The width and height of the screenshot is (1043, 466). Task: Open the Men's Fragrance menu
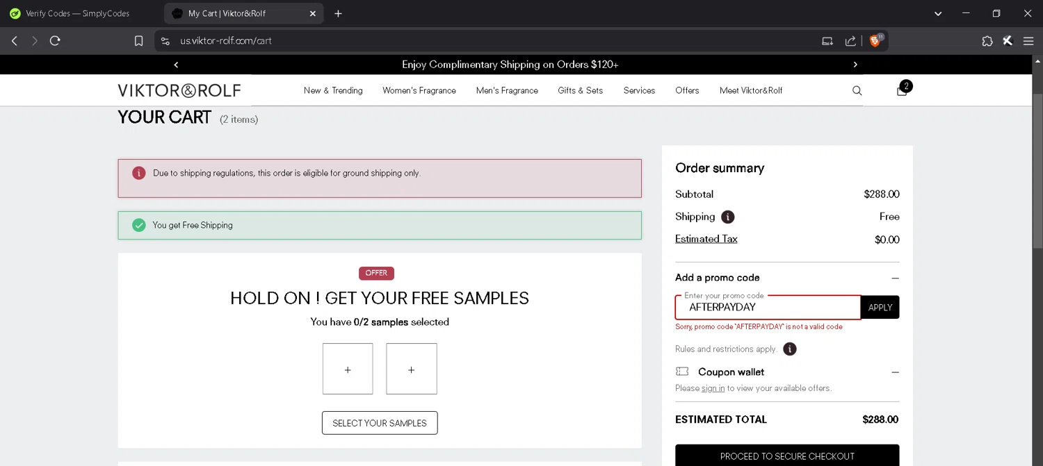click(x=507, y=90)
